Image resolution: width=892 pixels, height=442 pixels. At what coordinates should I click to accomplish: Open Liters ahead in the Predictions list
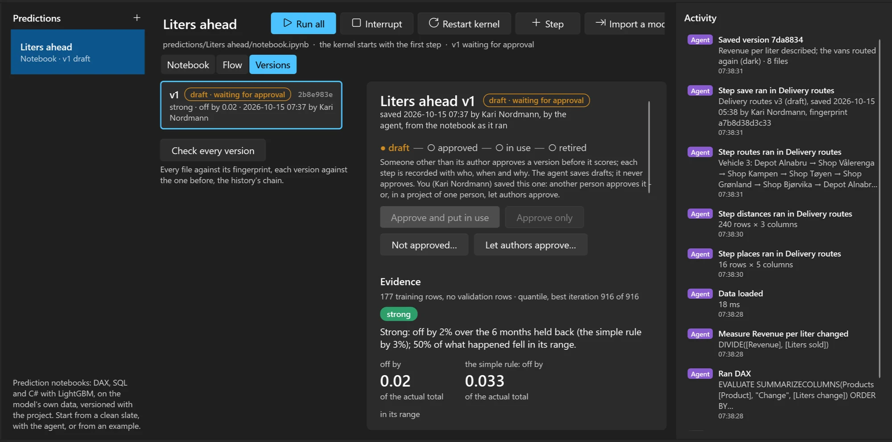click(x=78, y=52)
